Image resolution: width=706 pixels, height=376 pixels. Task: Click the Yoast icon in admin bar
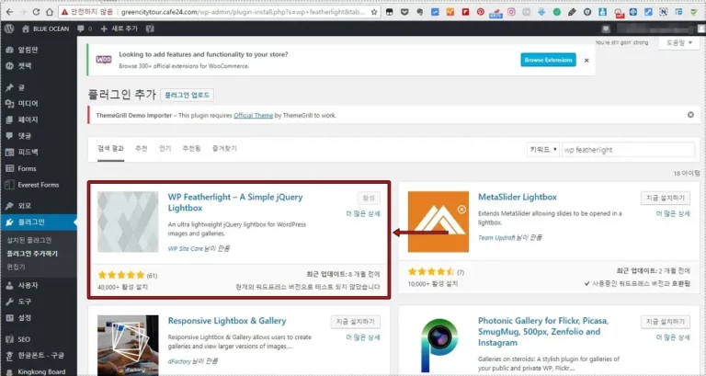point(150,28)
